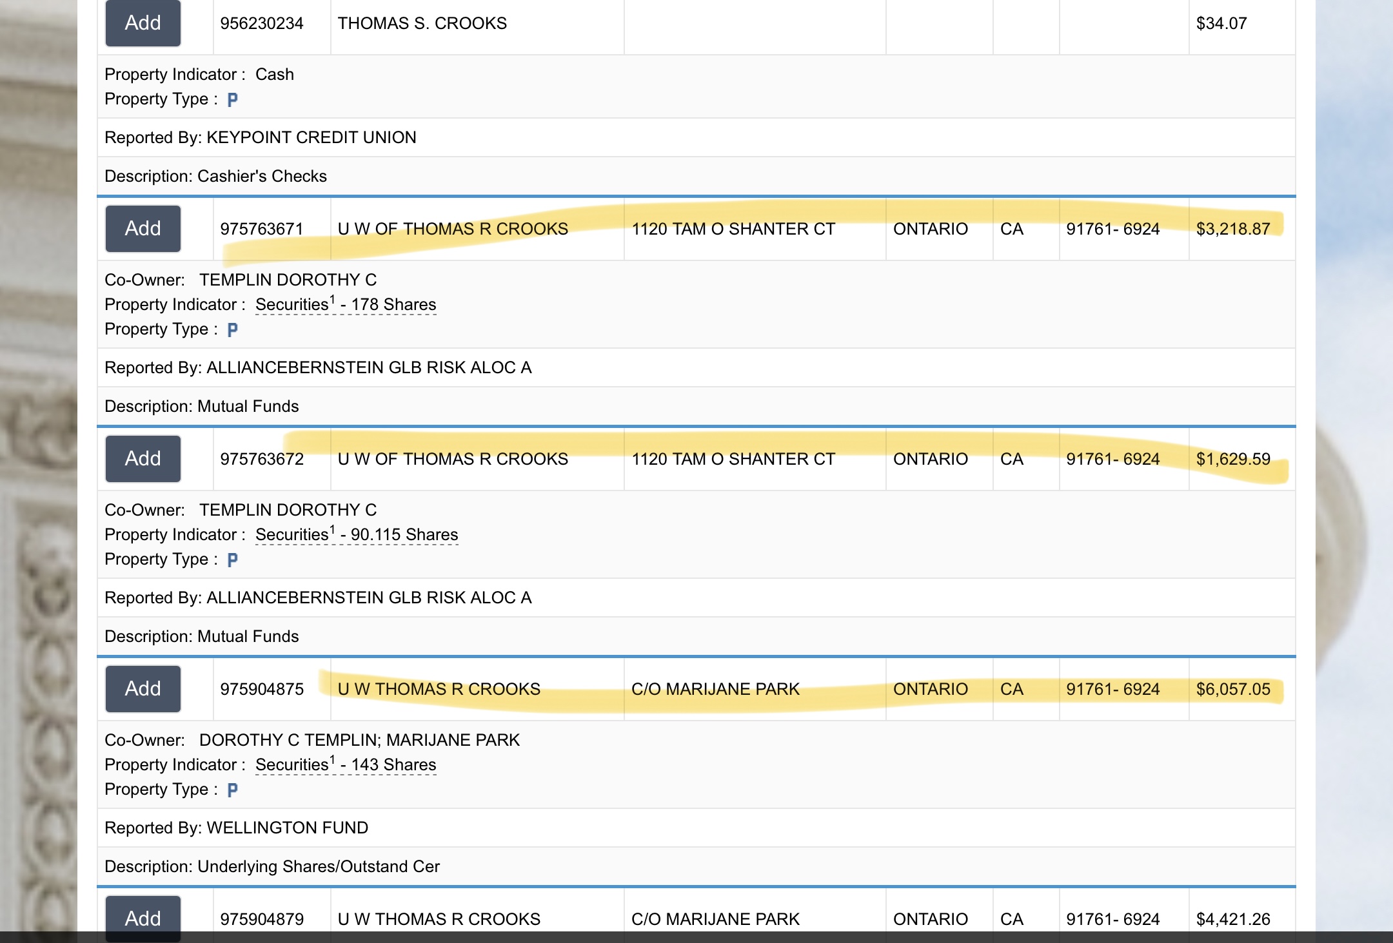Select U W THOMAS R CROOKS in row 975904879
The width and height of the screenshot is (1393, 943).
click(439, 920)
